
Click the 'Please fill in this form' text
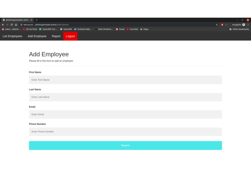(51, 61)
